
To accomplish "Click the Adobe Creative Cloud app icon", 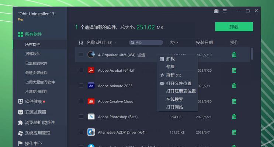I will 91,101.
